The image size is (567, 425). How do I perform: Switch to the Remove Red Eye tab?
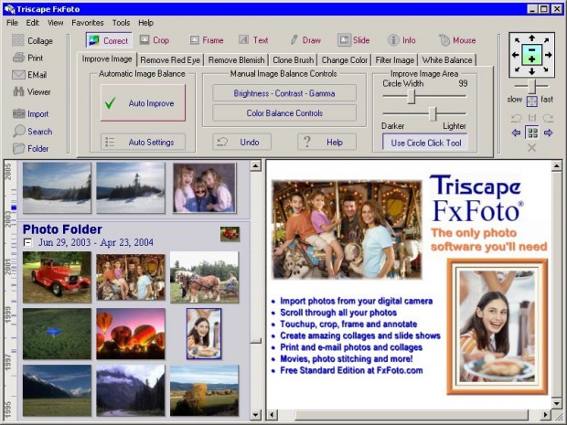tap(170, 60)
